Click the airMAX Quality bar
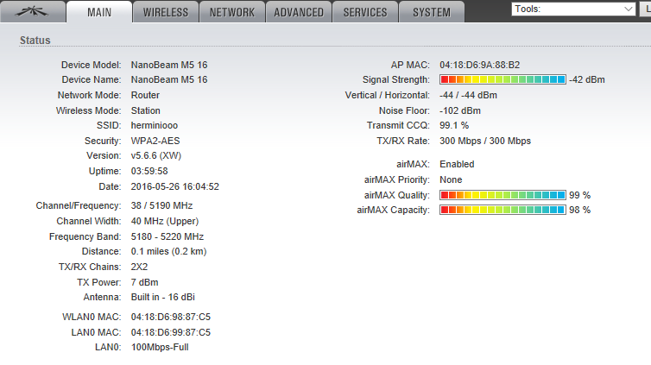This screenshot has width=651, height=365. (502, 195)
